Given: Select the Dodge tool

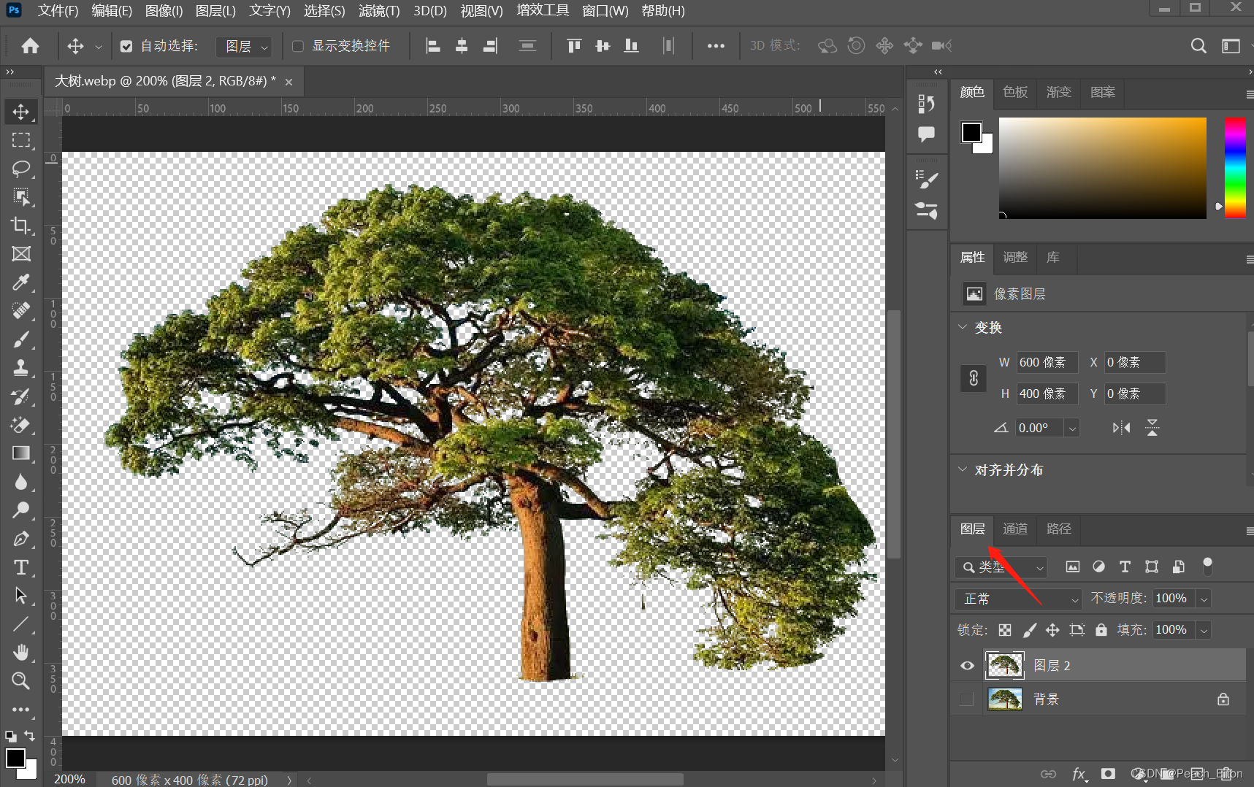Looking at the screenshot, I should 21,510.
